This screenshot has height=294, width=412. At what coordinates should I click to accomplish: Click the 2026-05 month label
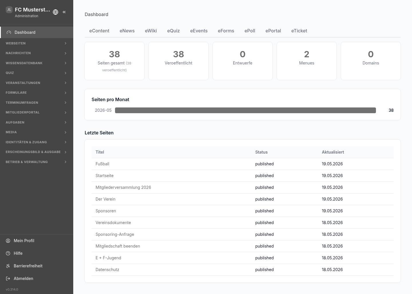tap(103, 110)
